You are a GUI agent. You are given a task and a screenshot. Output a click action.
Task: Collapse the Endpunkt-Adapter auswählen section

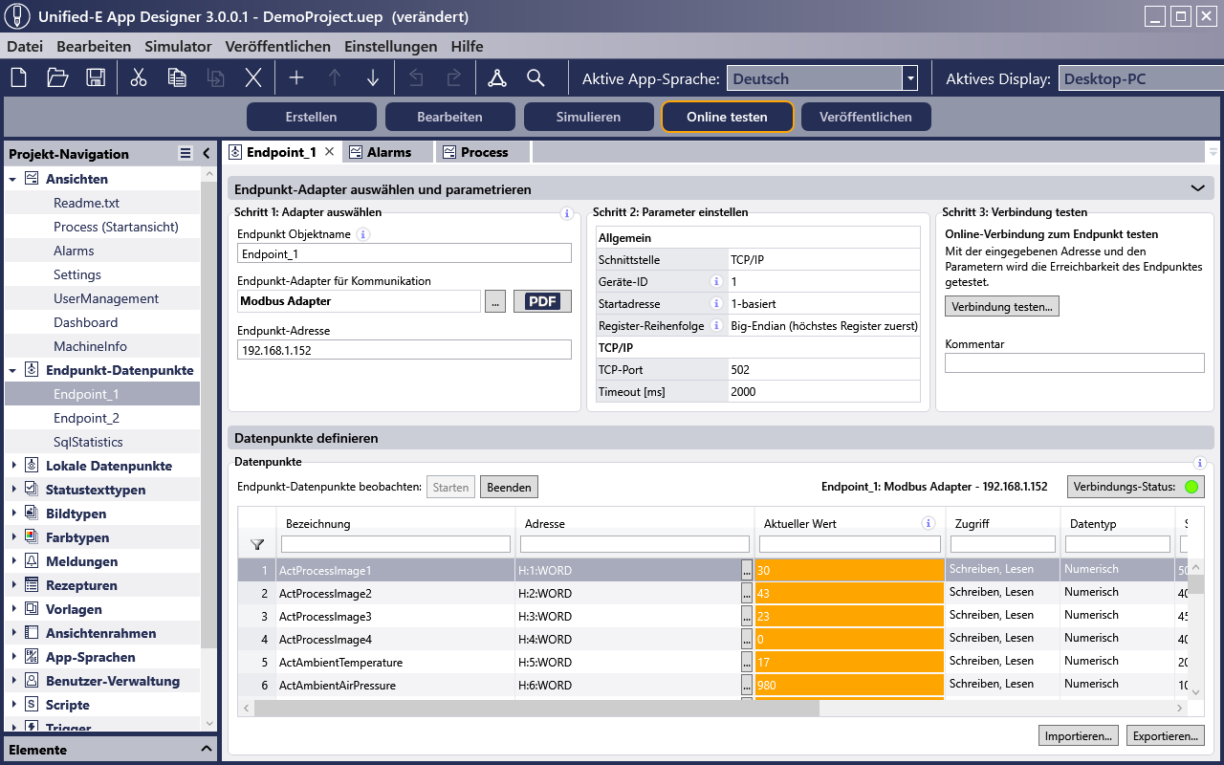(x=1197, y=189)
